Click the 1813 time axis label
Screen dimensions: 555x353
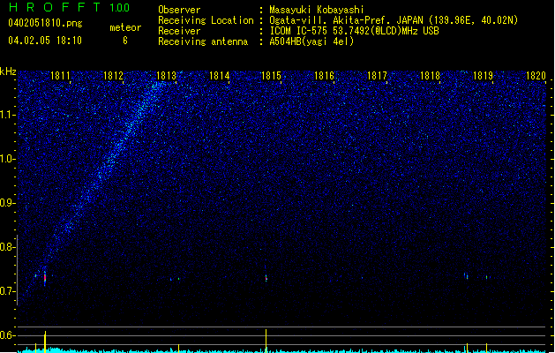166,76
